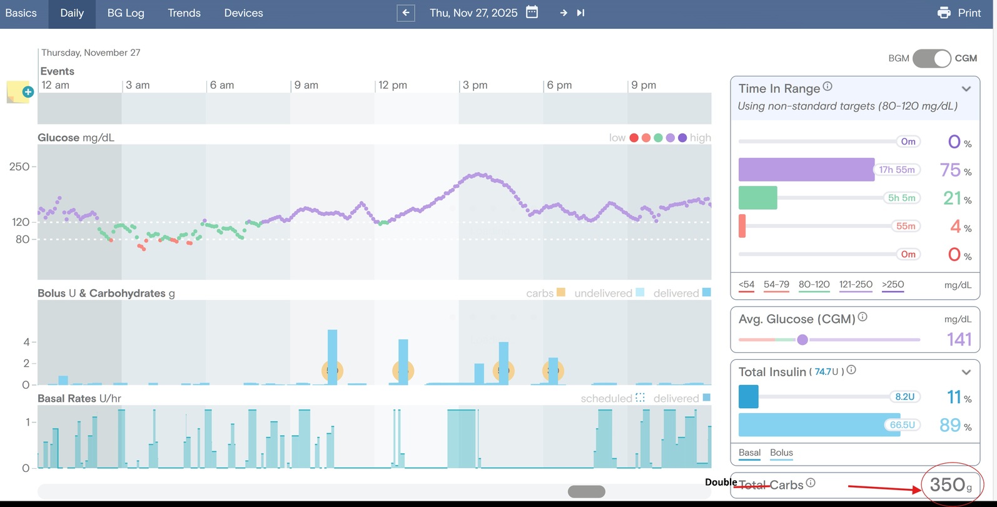This screenshot has width=997, height=507.
Task: Click the 'Using non-standard targets' note
Action: (x=848, y=106)
